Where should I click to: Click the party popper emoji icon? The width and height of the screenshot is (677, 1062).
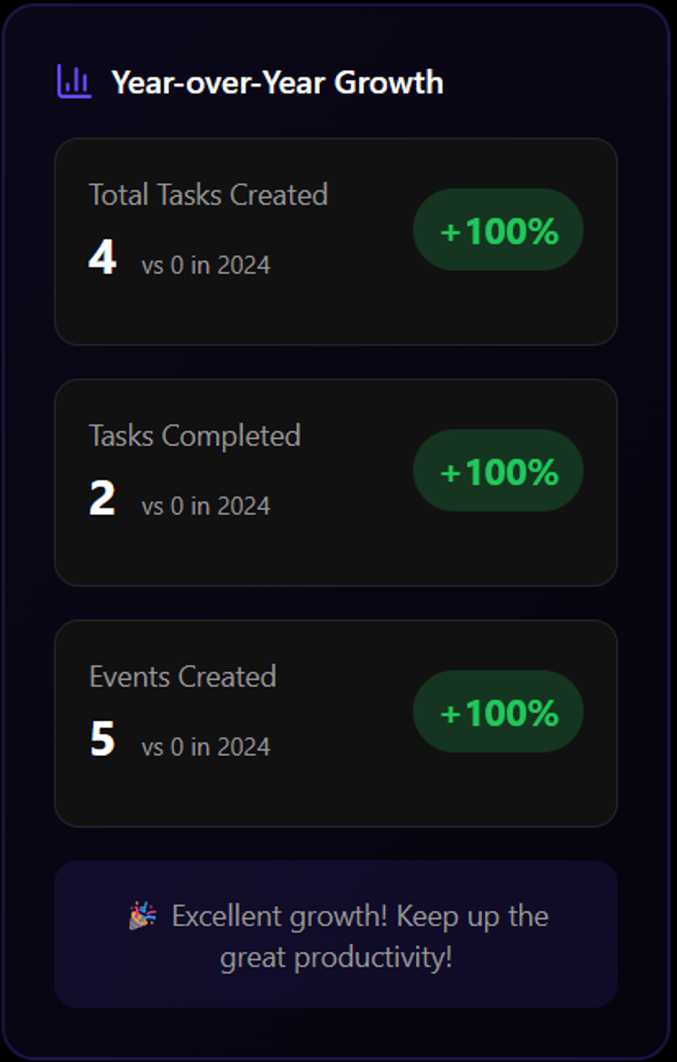(144, 916)
